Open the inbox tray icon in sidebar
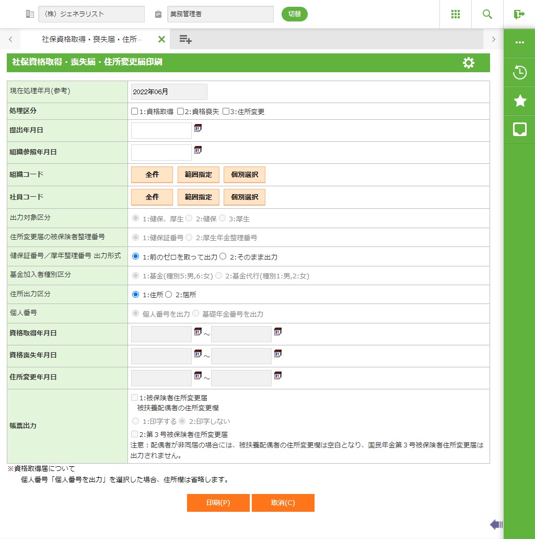Image resolution: width=535 pixels, height=539 pixels. click(x=519, y=130)
